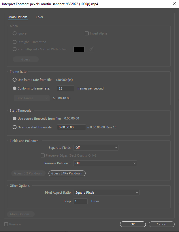The width and height of the screenshot is (179, 232).
Task: Switch to the Color tab
Action: 39,17
